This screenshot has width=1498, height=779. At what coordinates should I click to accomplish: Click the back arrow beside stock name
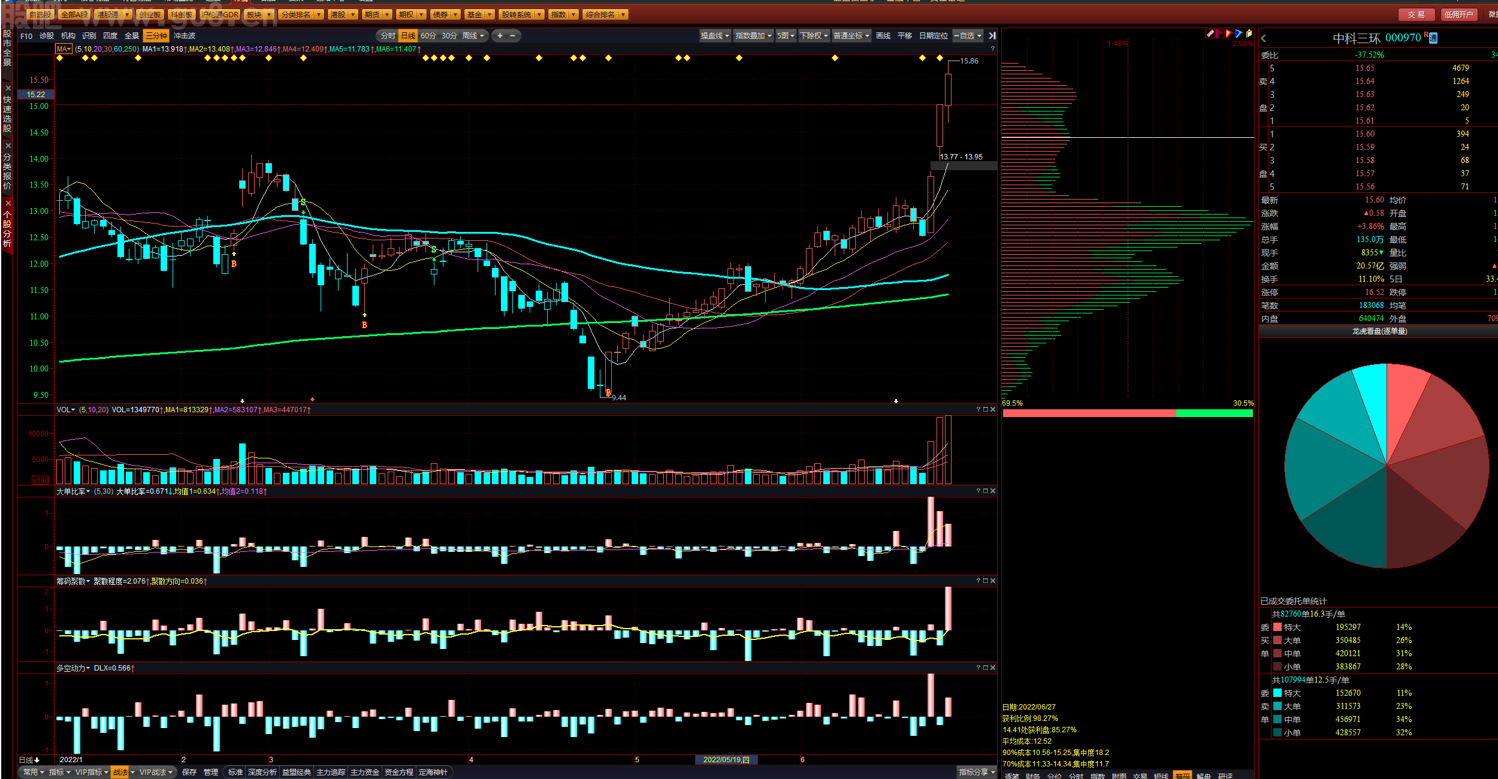click(x=1263, y=38)
